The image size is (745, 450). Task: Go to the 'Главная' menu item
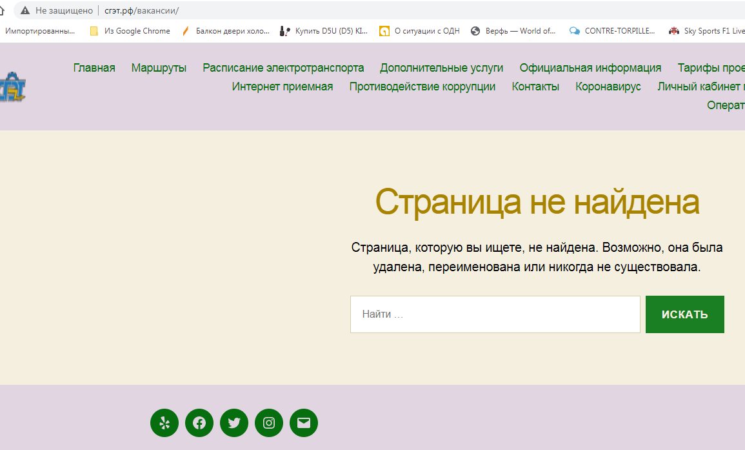tap(94, 68)
